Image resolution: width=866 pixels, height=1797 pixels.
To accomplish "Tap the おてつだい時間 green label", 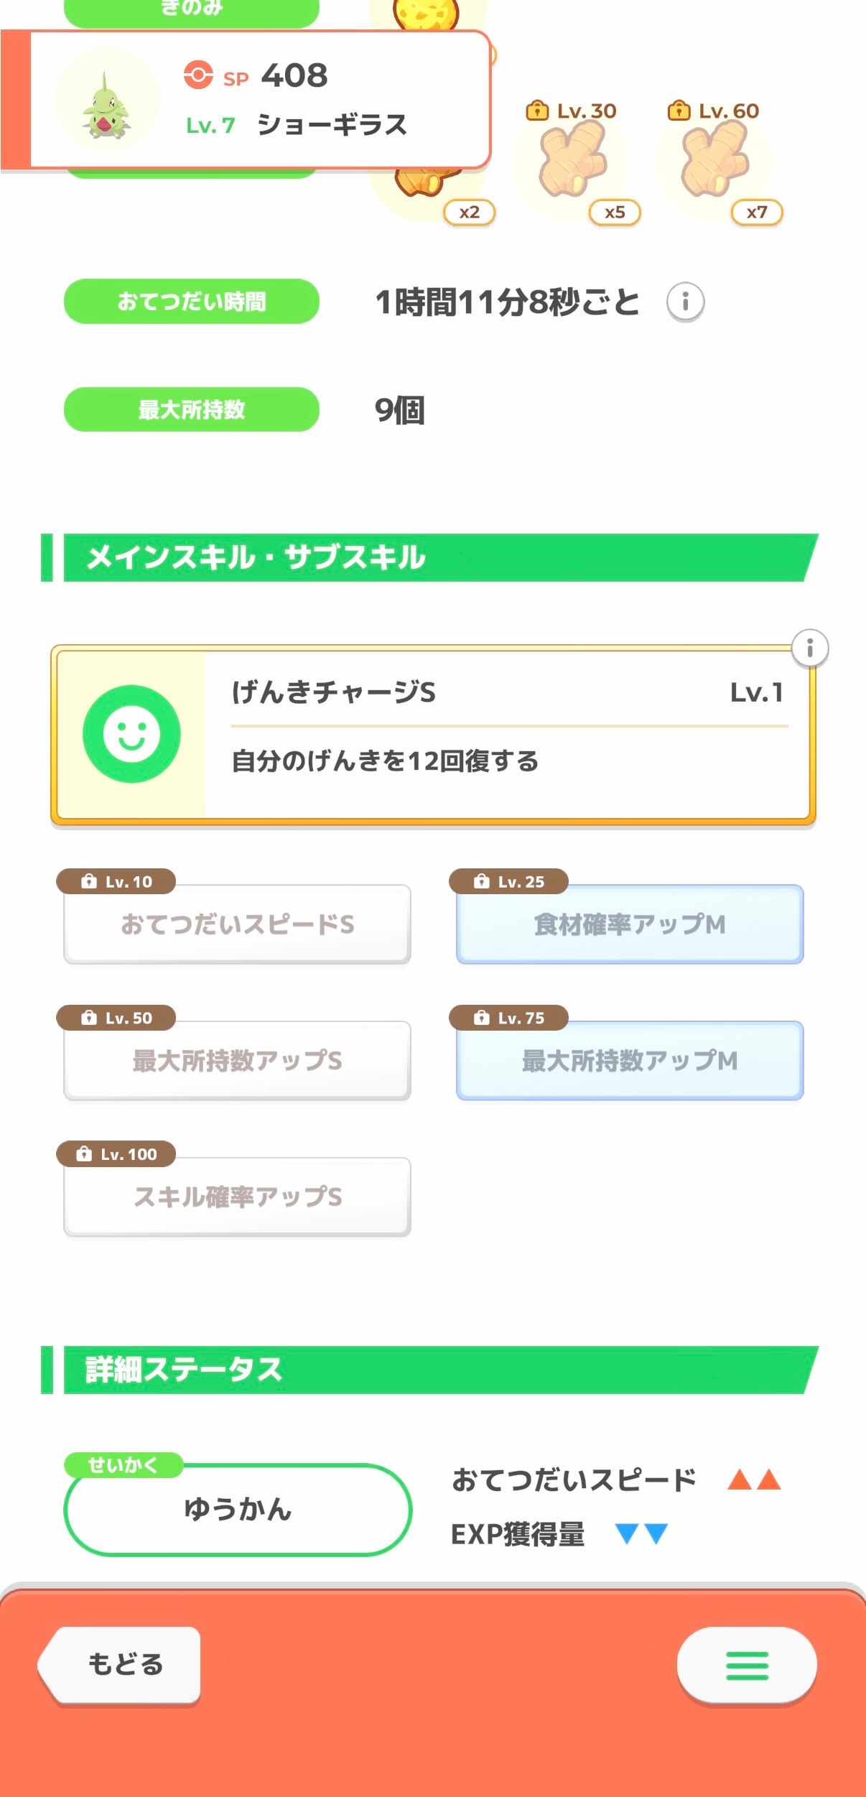I will (192, 302).
